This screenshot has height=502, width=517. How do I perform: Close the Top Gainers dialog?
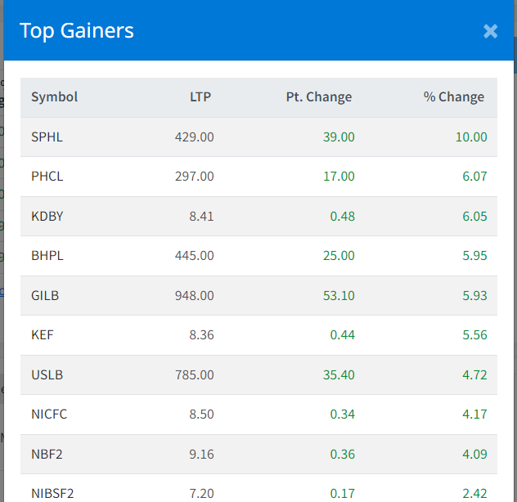click(490, 31)
